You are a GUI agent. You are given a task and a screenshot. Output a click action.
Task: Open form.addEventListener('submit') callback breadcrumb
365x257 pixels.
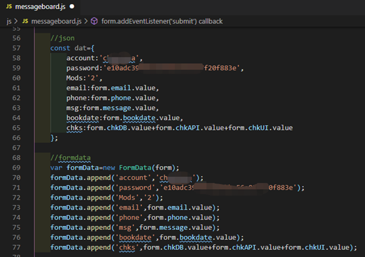(x=162, y=21)
